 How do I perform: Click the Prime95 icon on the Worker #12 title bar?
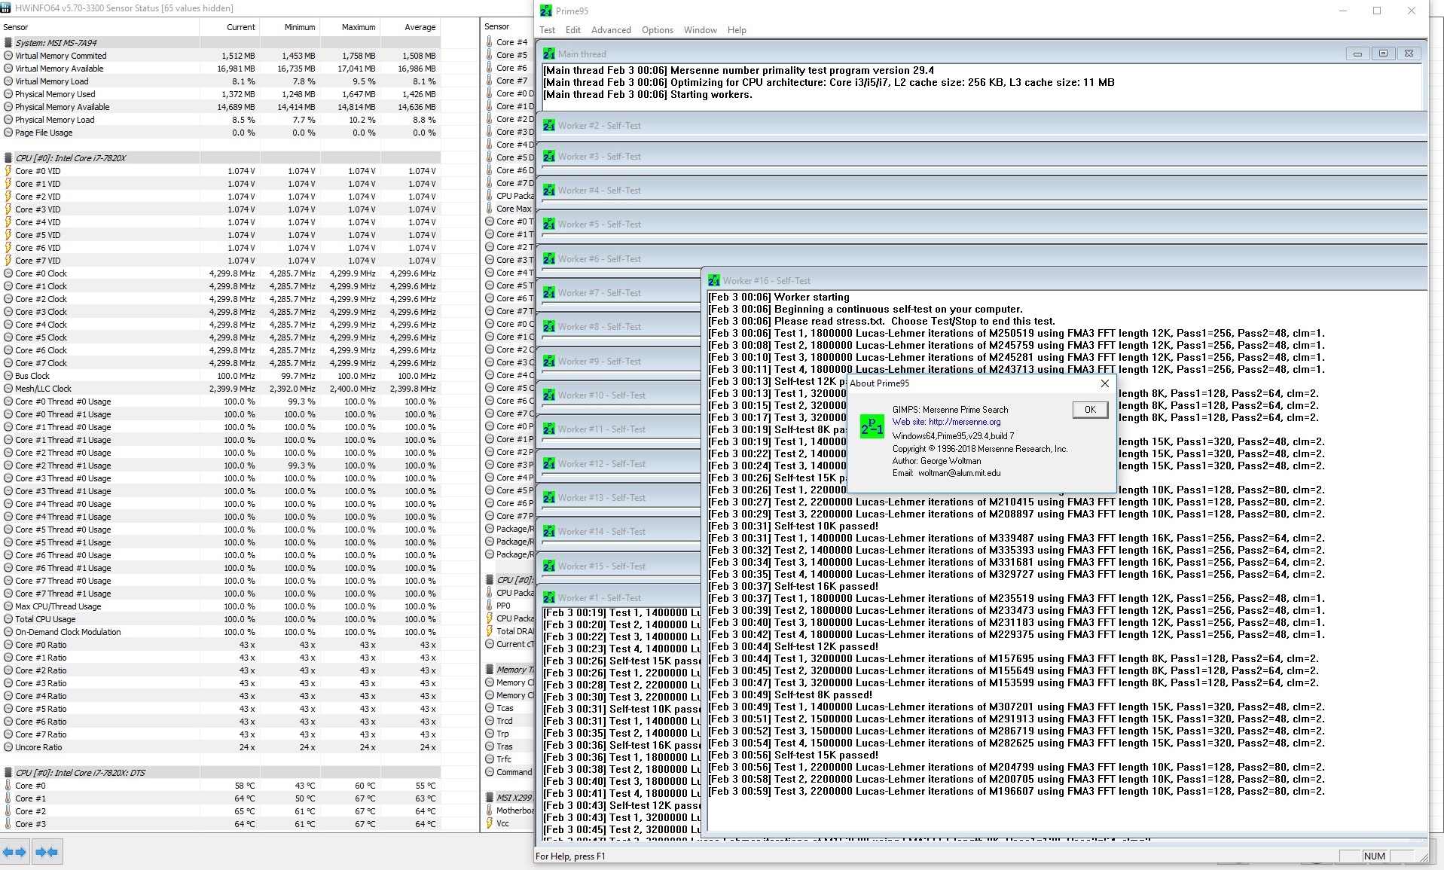coord(549,464)
